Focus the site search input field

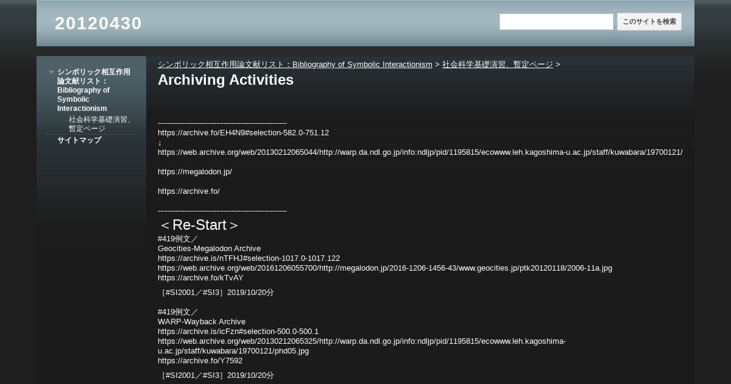point(556,22)
